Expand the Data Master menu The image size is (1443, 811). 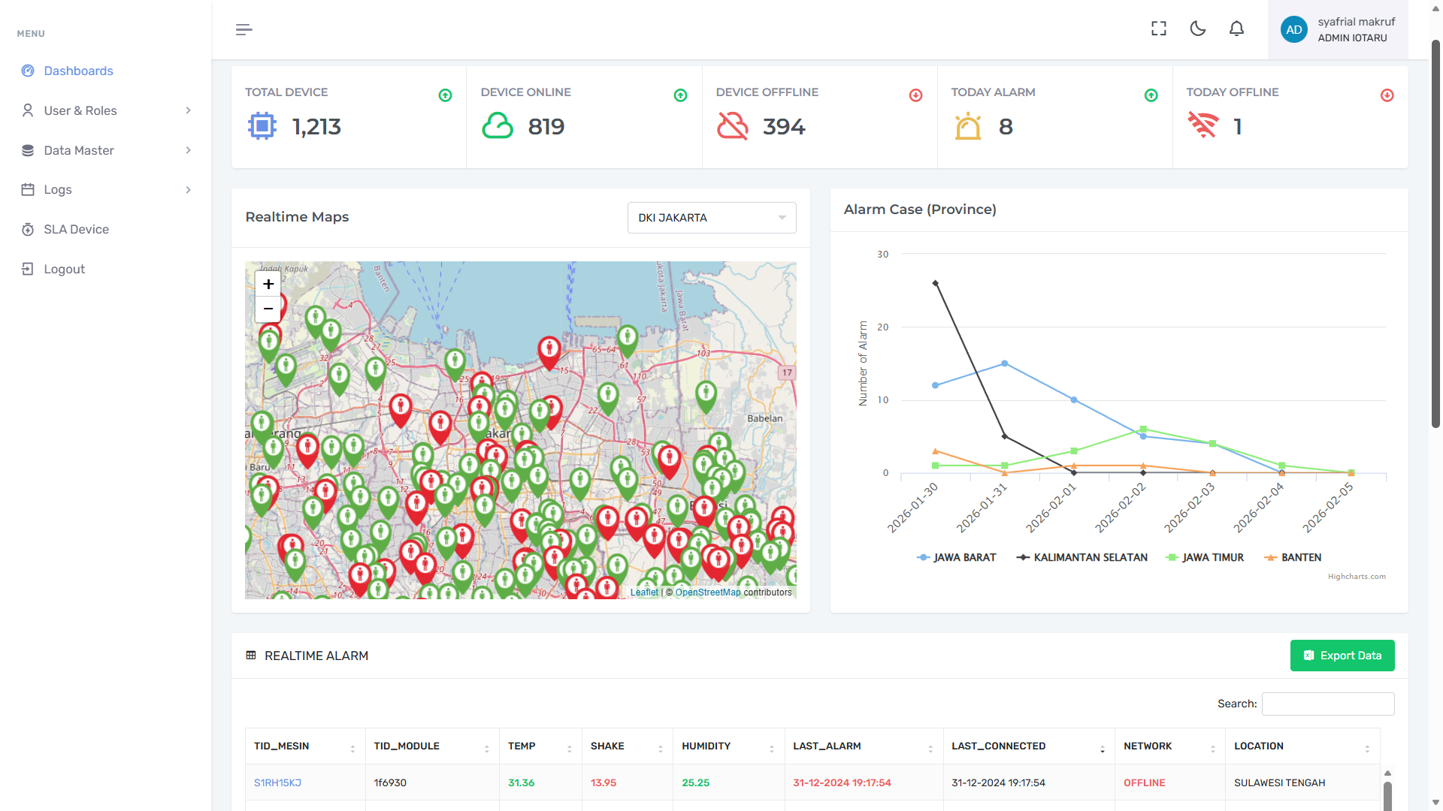tap(106, 150)
